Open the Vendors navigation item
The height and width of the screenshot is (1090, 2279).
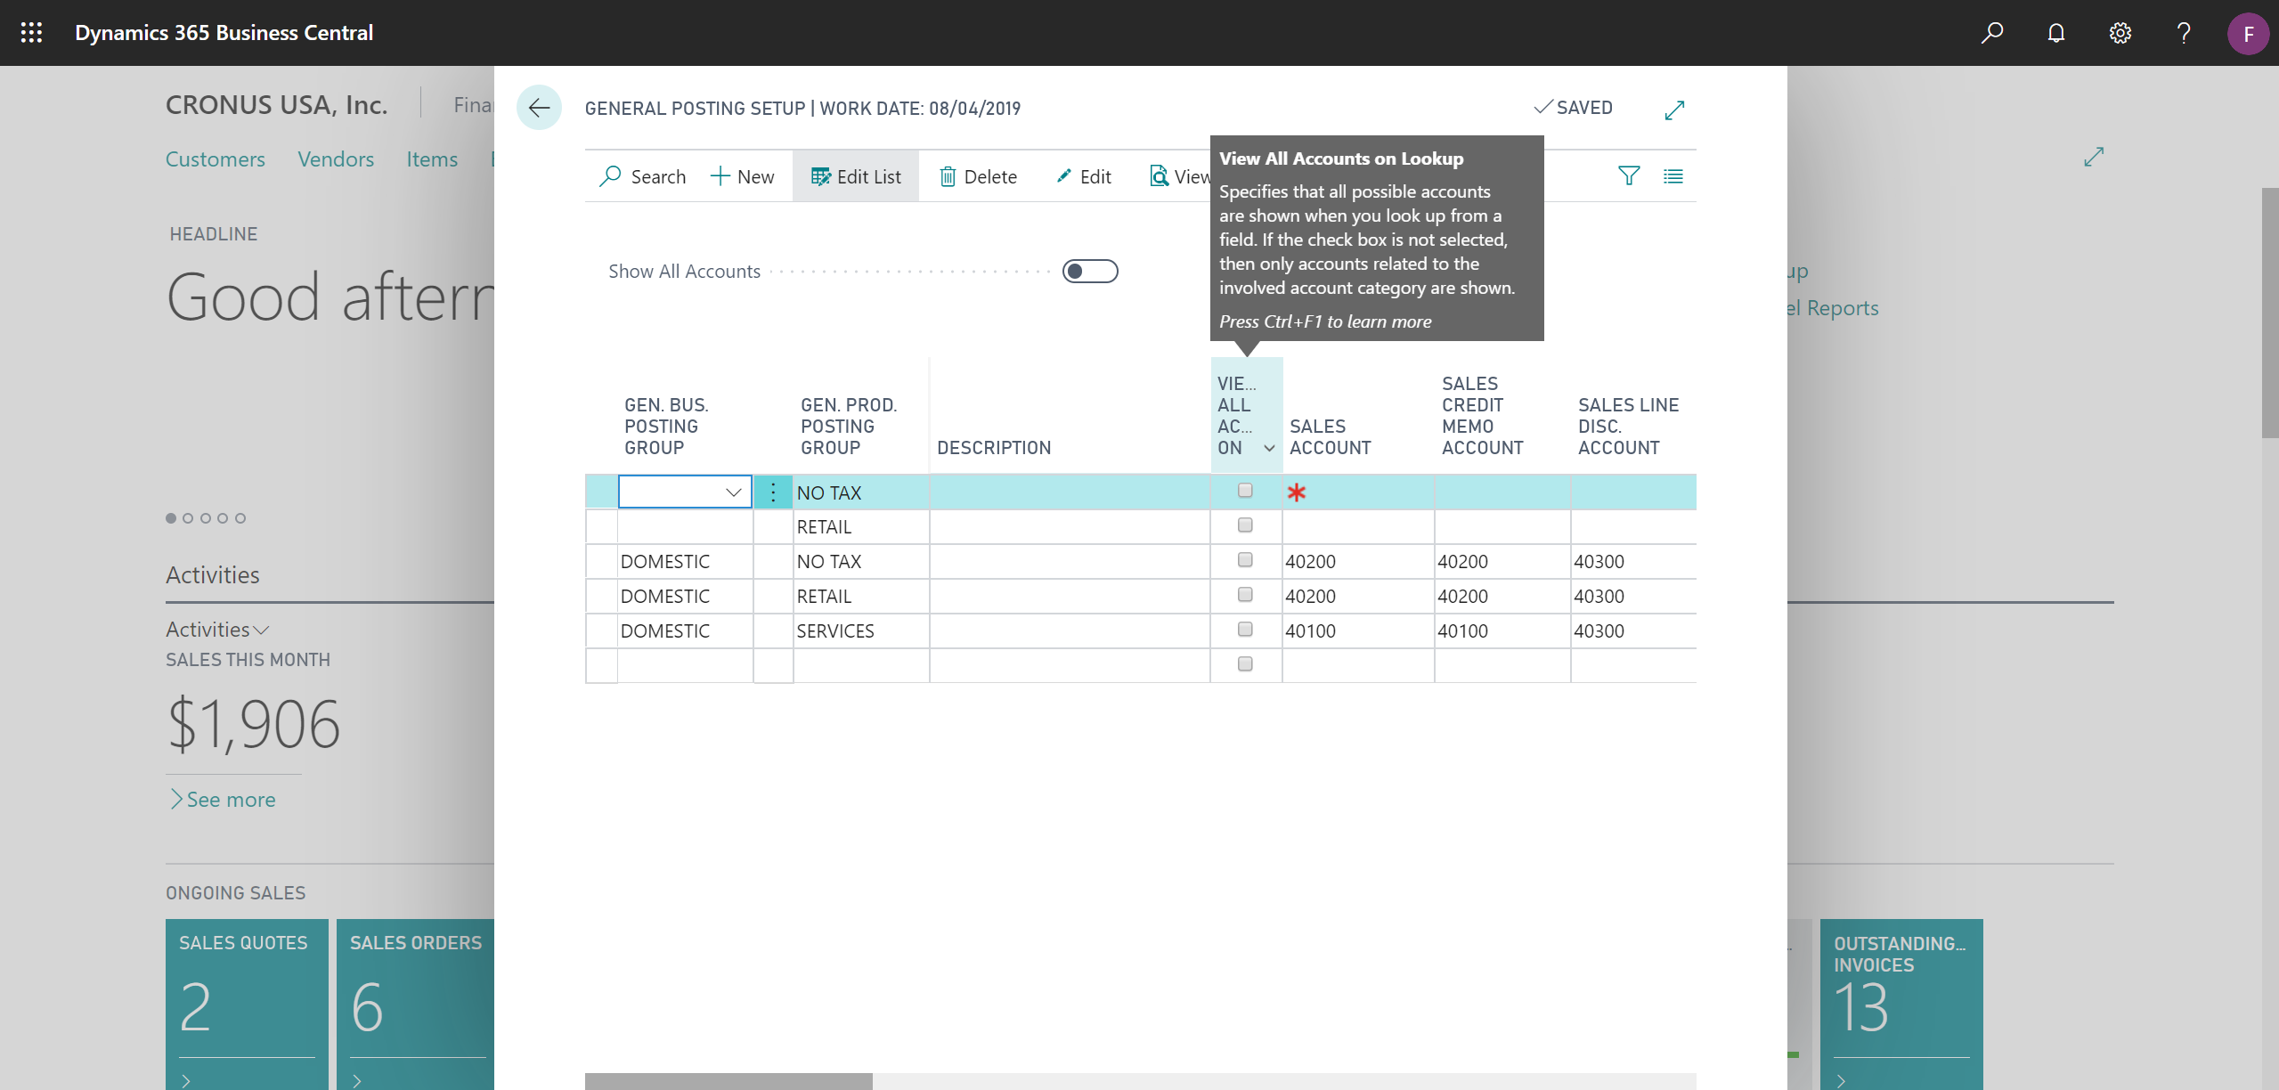pyautogui.click(x=335, y=159)
